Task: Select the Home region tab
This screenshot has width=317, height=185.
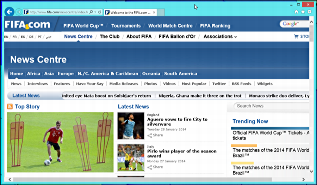Action: 17,73
